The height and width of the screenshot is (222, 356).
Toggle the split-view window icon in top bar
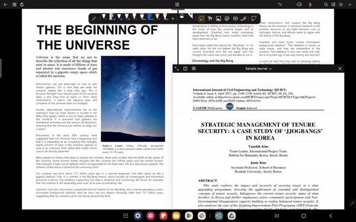[x=333, y=5]
